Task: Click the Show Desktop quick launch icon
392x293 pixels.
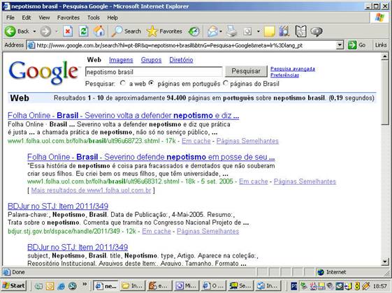Action: pos(38,286)
